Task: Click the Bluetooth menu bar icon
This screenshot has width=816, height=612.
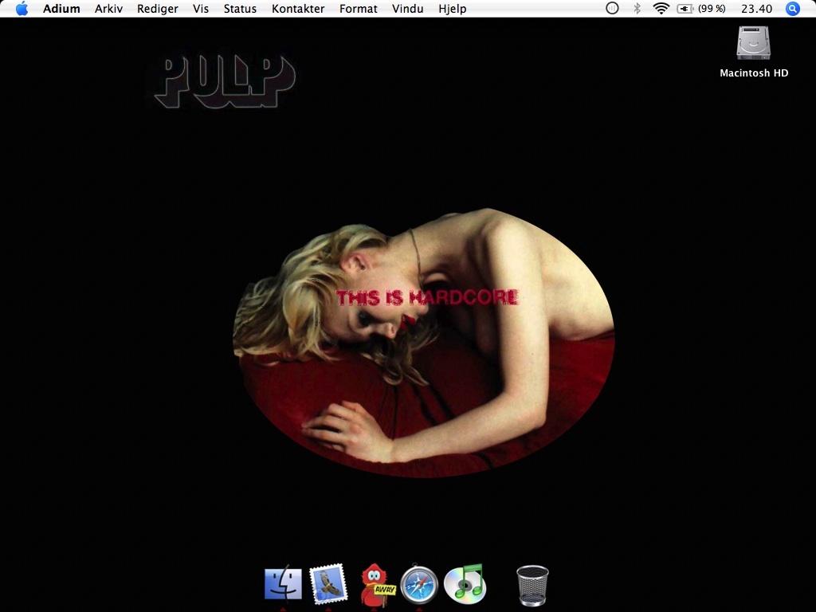Action: [x=637, y=8]
